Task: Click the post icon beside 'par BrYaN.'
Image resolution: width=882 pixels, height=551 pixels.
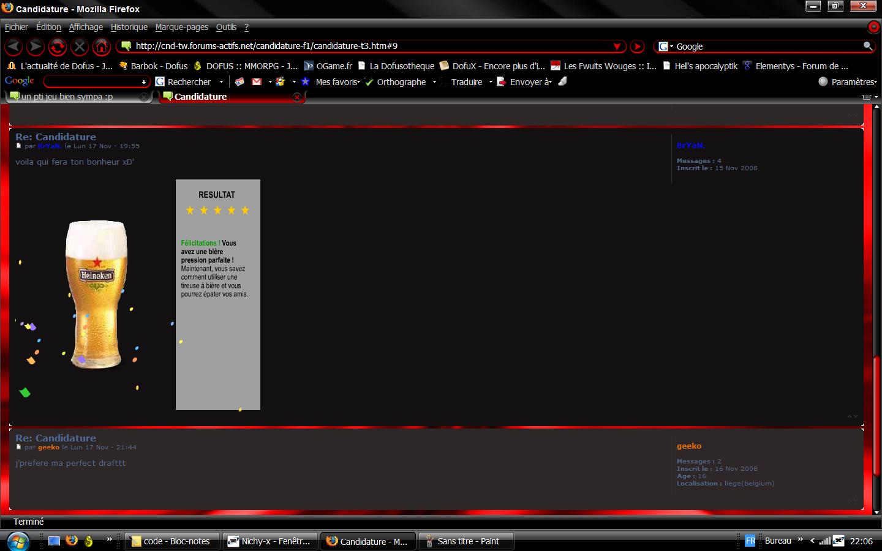Action: pos(19,146)
